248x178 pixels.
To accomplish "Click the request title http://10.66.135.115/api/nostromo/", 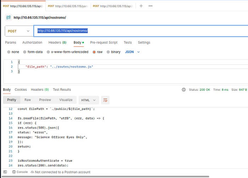I will point(40,17).
